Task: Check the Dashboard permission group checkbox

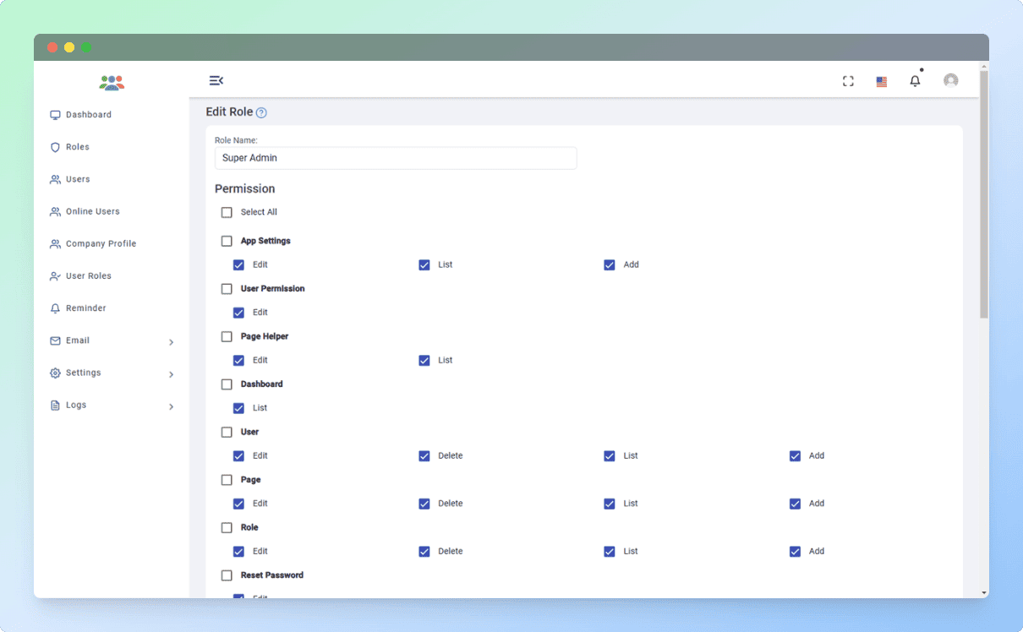Action: pyautogui.click(x=227, y=384)
